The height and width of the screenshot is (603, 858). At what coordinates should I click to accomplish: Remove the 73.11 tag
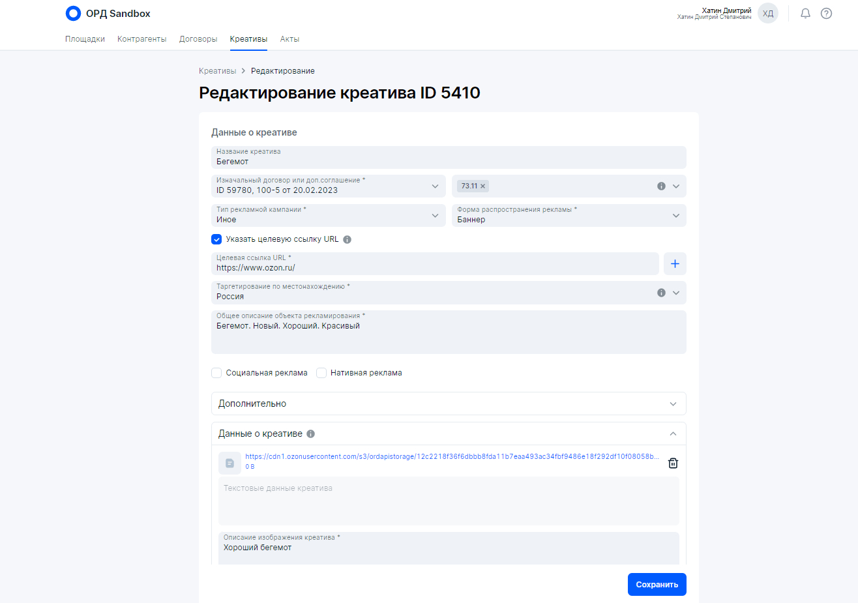tap(483, 186)
